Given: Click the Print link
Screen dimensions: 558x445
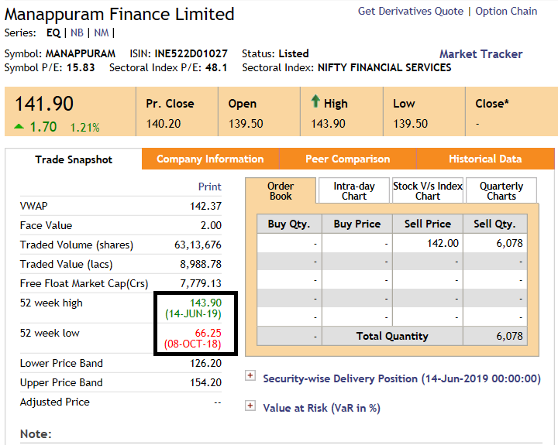Looking at the screenshot, I should [x=209, y=187].
